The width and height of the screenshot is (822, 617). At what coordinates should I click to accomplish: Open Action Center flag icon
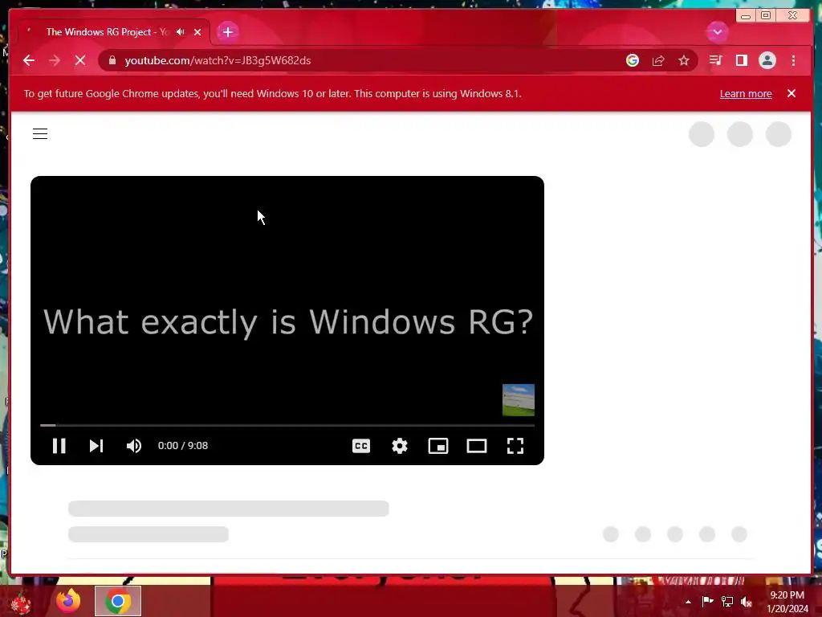[x=707, y=601]
